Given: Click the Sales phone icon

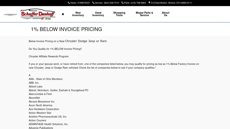Looking at the screenshot, I should tap(69, 3).
